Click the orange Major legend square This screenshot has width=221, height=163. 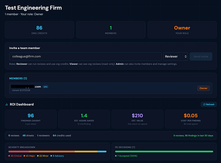click(x=24, y=156)
